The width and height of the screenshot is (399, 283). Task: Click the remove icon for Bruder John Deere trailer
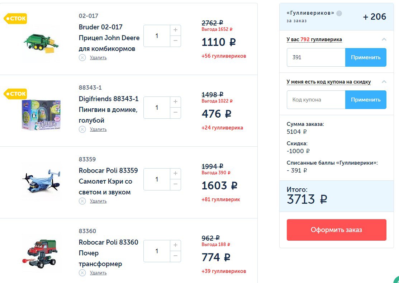82,58
